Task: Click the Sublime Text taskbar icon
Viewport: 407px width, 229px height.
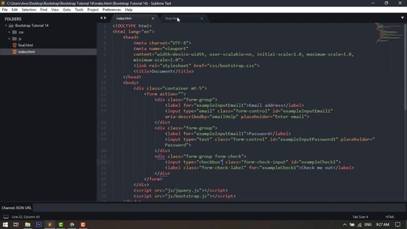Action: [x=50, y=225]
